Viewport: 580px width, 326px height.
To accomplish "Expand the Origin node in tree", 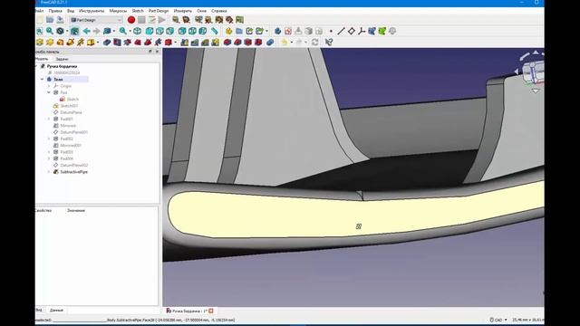I will tap(49, 86).
